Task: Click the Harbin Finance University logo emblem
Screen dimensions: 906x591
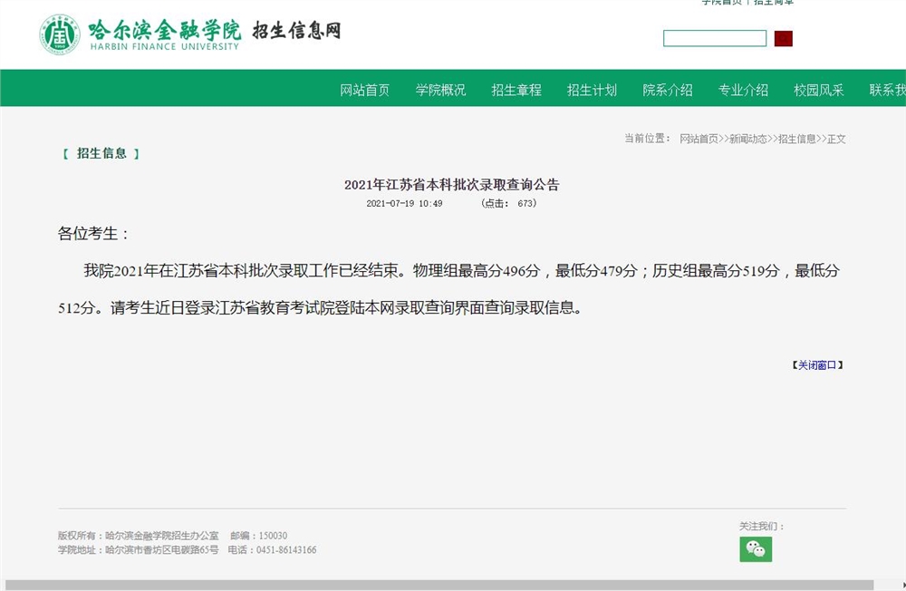Action: [x=60, y=34]
